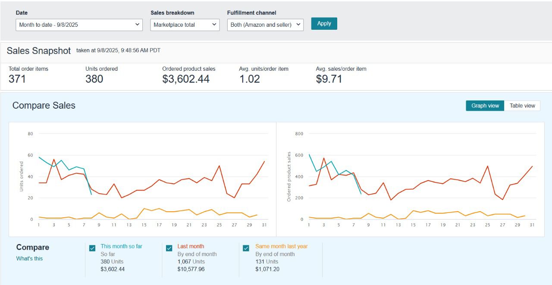Click the Apply button
Screen dimensions: 552x285
pyautogui.click(x=324, y=24)
